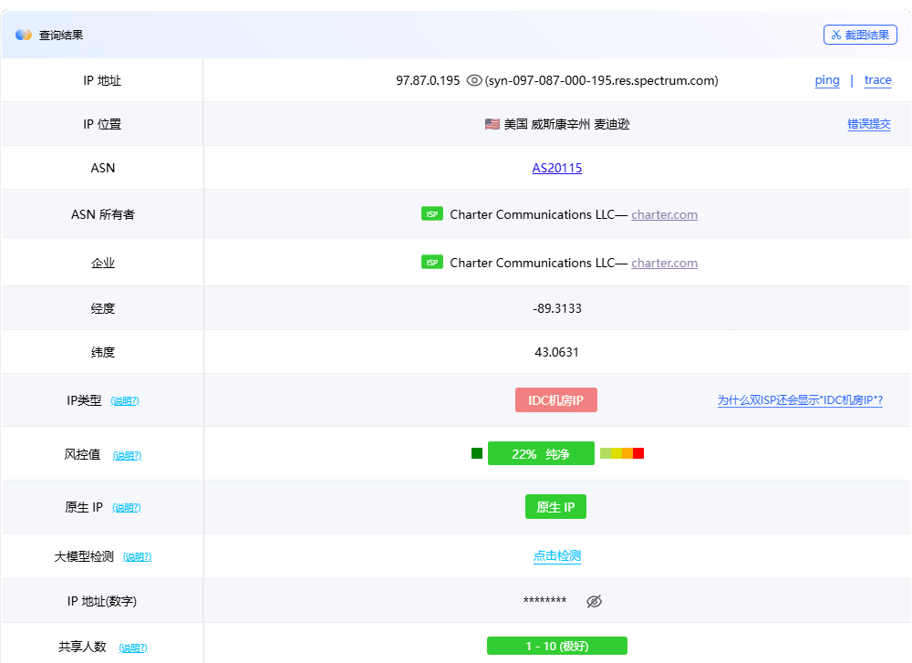The width and height of the screenshot is (912, 663).
Task: Open the 说明 help link beside IP类型
Action: (125, 401)
